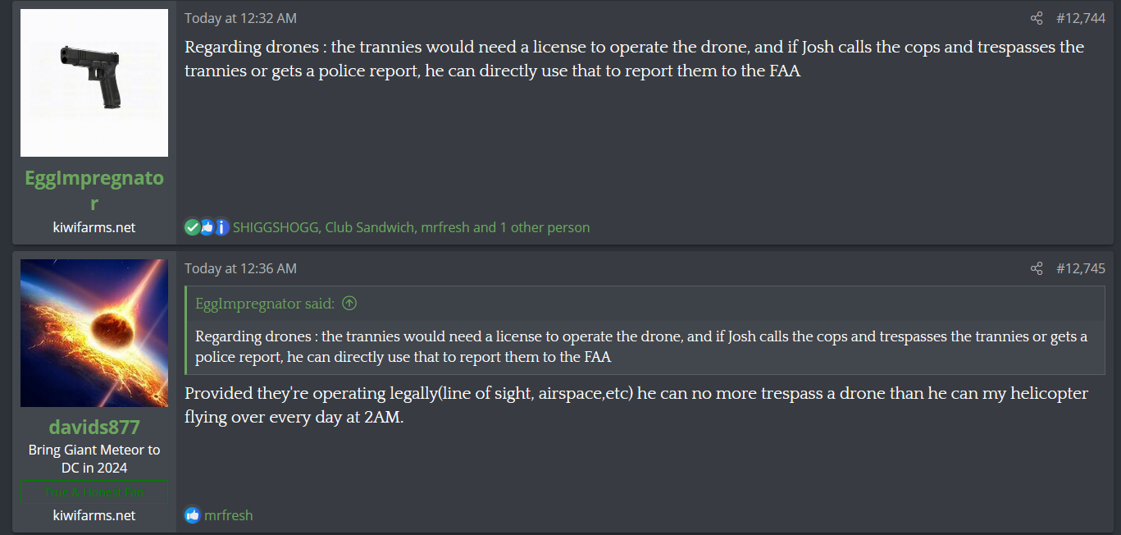Click the thumbs-up reaction icon under EggImpregnator's post
The height and width of the screenshot is (535, 1121).
tap(207, 227)
